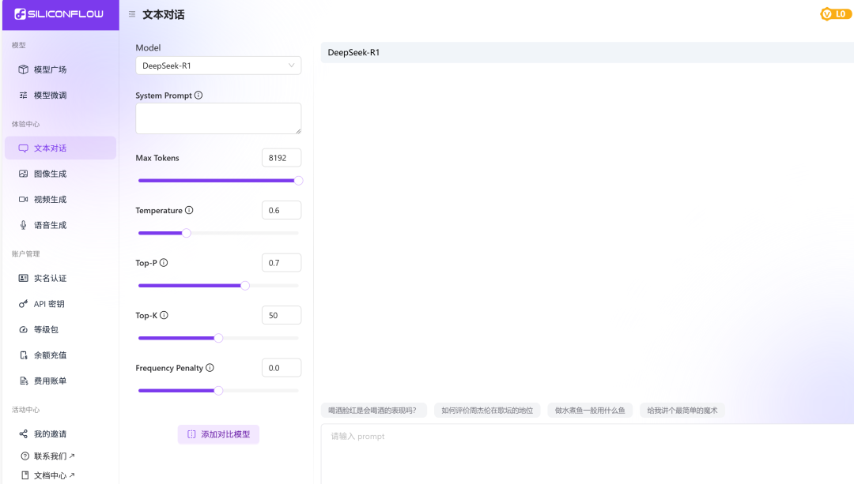Click the 模型广场 cube icon

(x=23, y=69)
